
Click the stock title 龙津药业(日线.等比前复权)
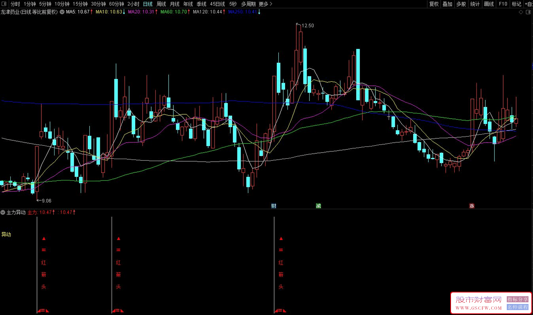click(x=30, y=12)
